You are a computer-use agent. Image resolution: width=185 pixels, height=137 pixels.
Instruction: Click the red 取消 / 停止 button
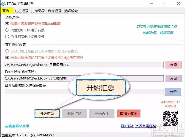129,114
